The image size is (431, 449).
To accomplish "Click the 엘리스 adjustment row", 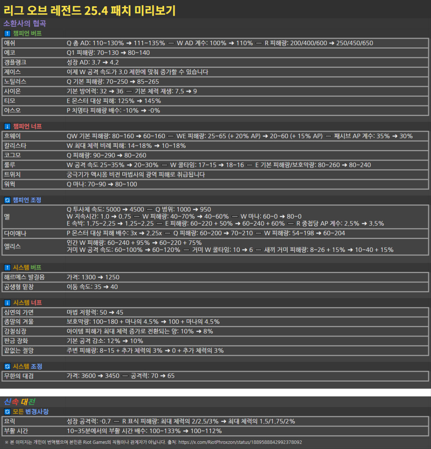I will pos(215,246).
